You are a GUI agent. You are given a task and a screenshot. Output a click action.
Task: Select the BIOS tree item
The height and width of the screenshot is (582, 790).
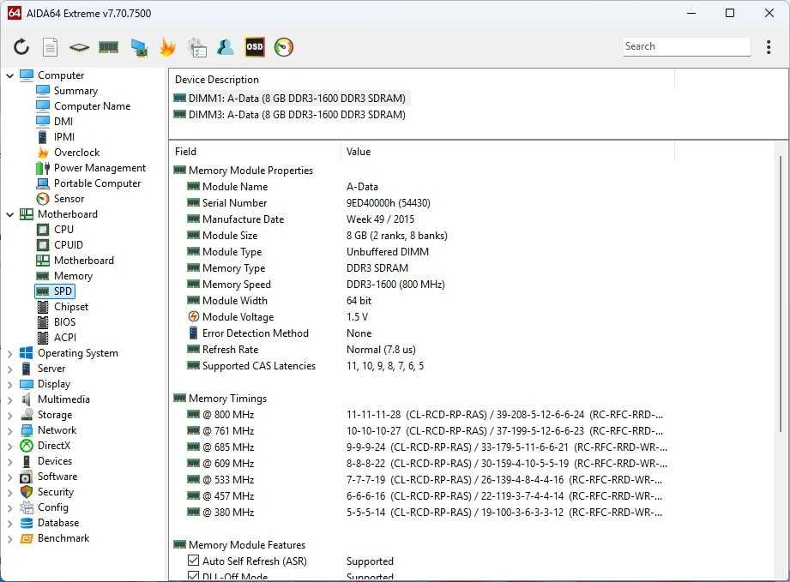point(64,322)
